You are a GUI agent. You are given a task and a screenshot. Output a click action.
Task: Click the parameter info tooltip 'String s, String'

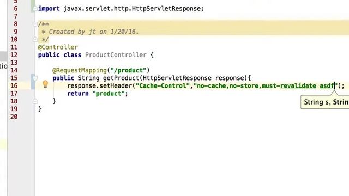[x=325, y=102]
